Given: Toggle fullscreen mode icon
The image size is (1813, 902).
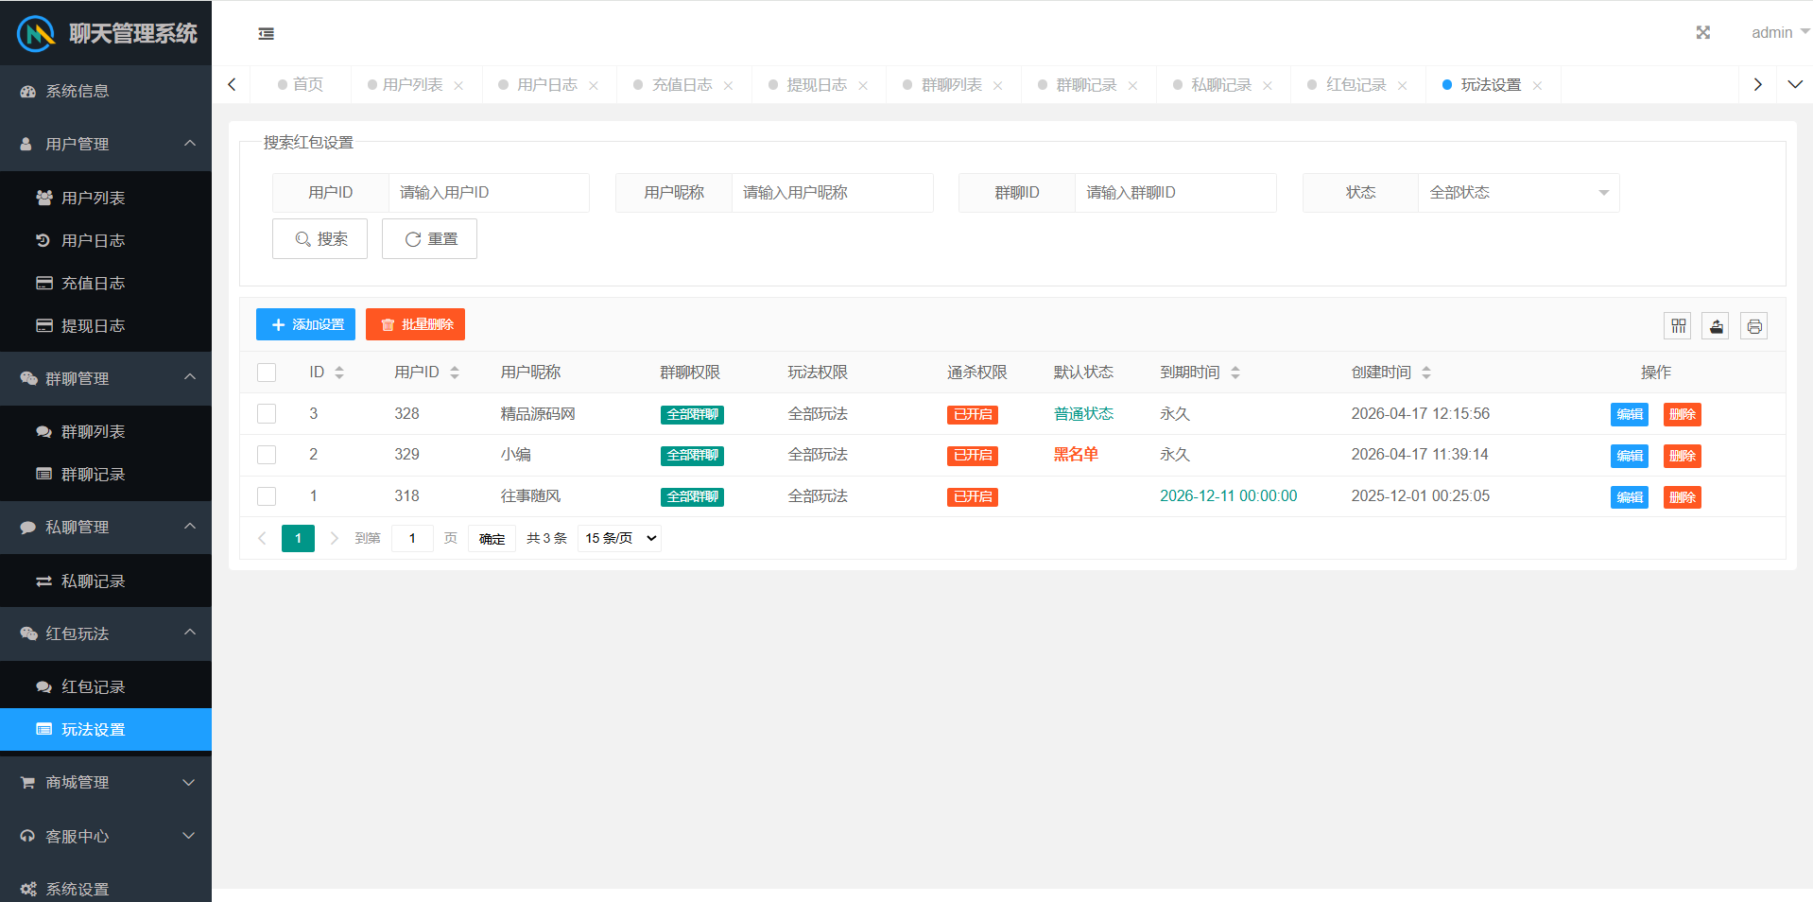Looking at the screenshot, I should click(x=1702, y=33).
